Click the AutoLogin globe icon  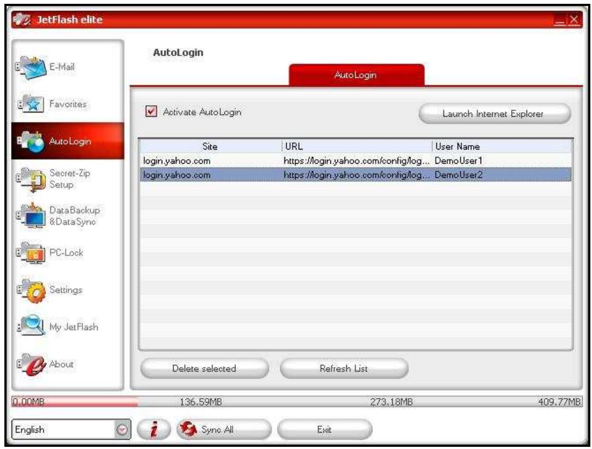[31, 141]
